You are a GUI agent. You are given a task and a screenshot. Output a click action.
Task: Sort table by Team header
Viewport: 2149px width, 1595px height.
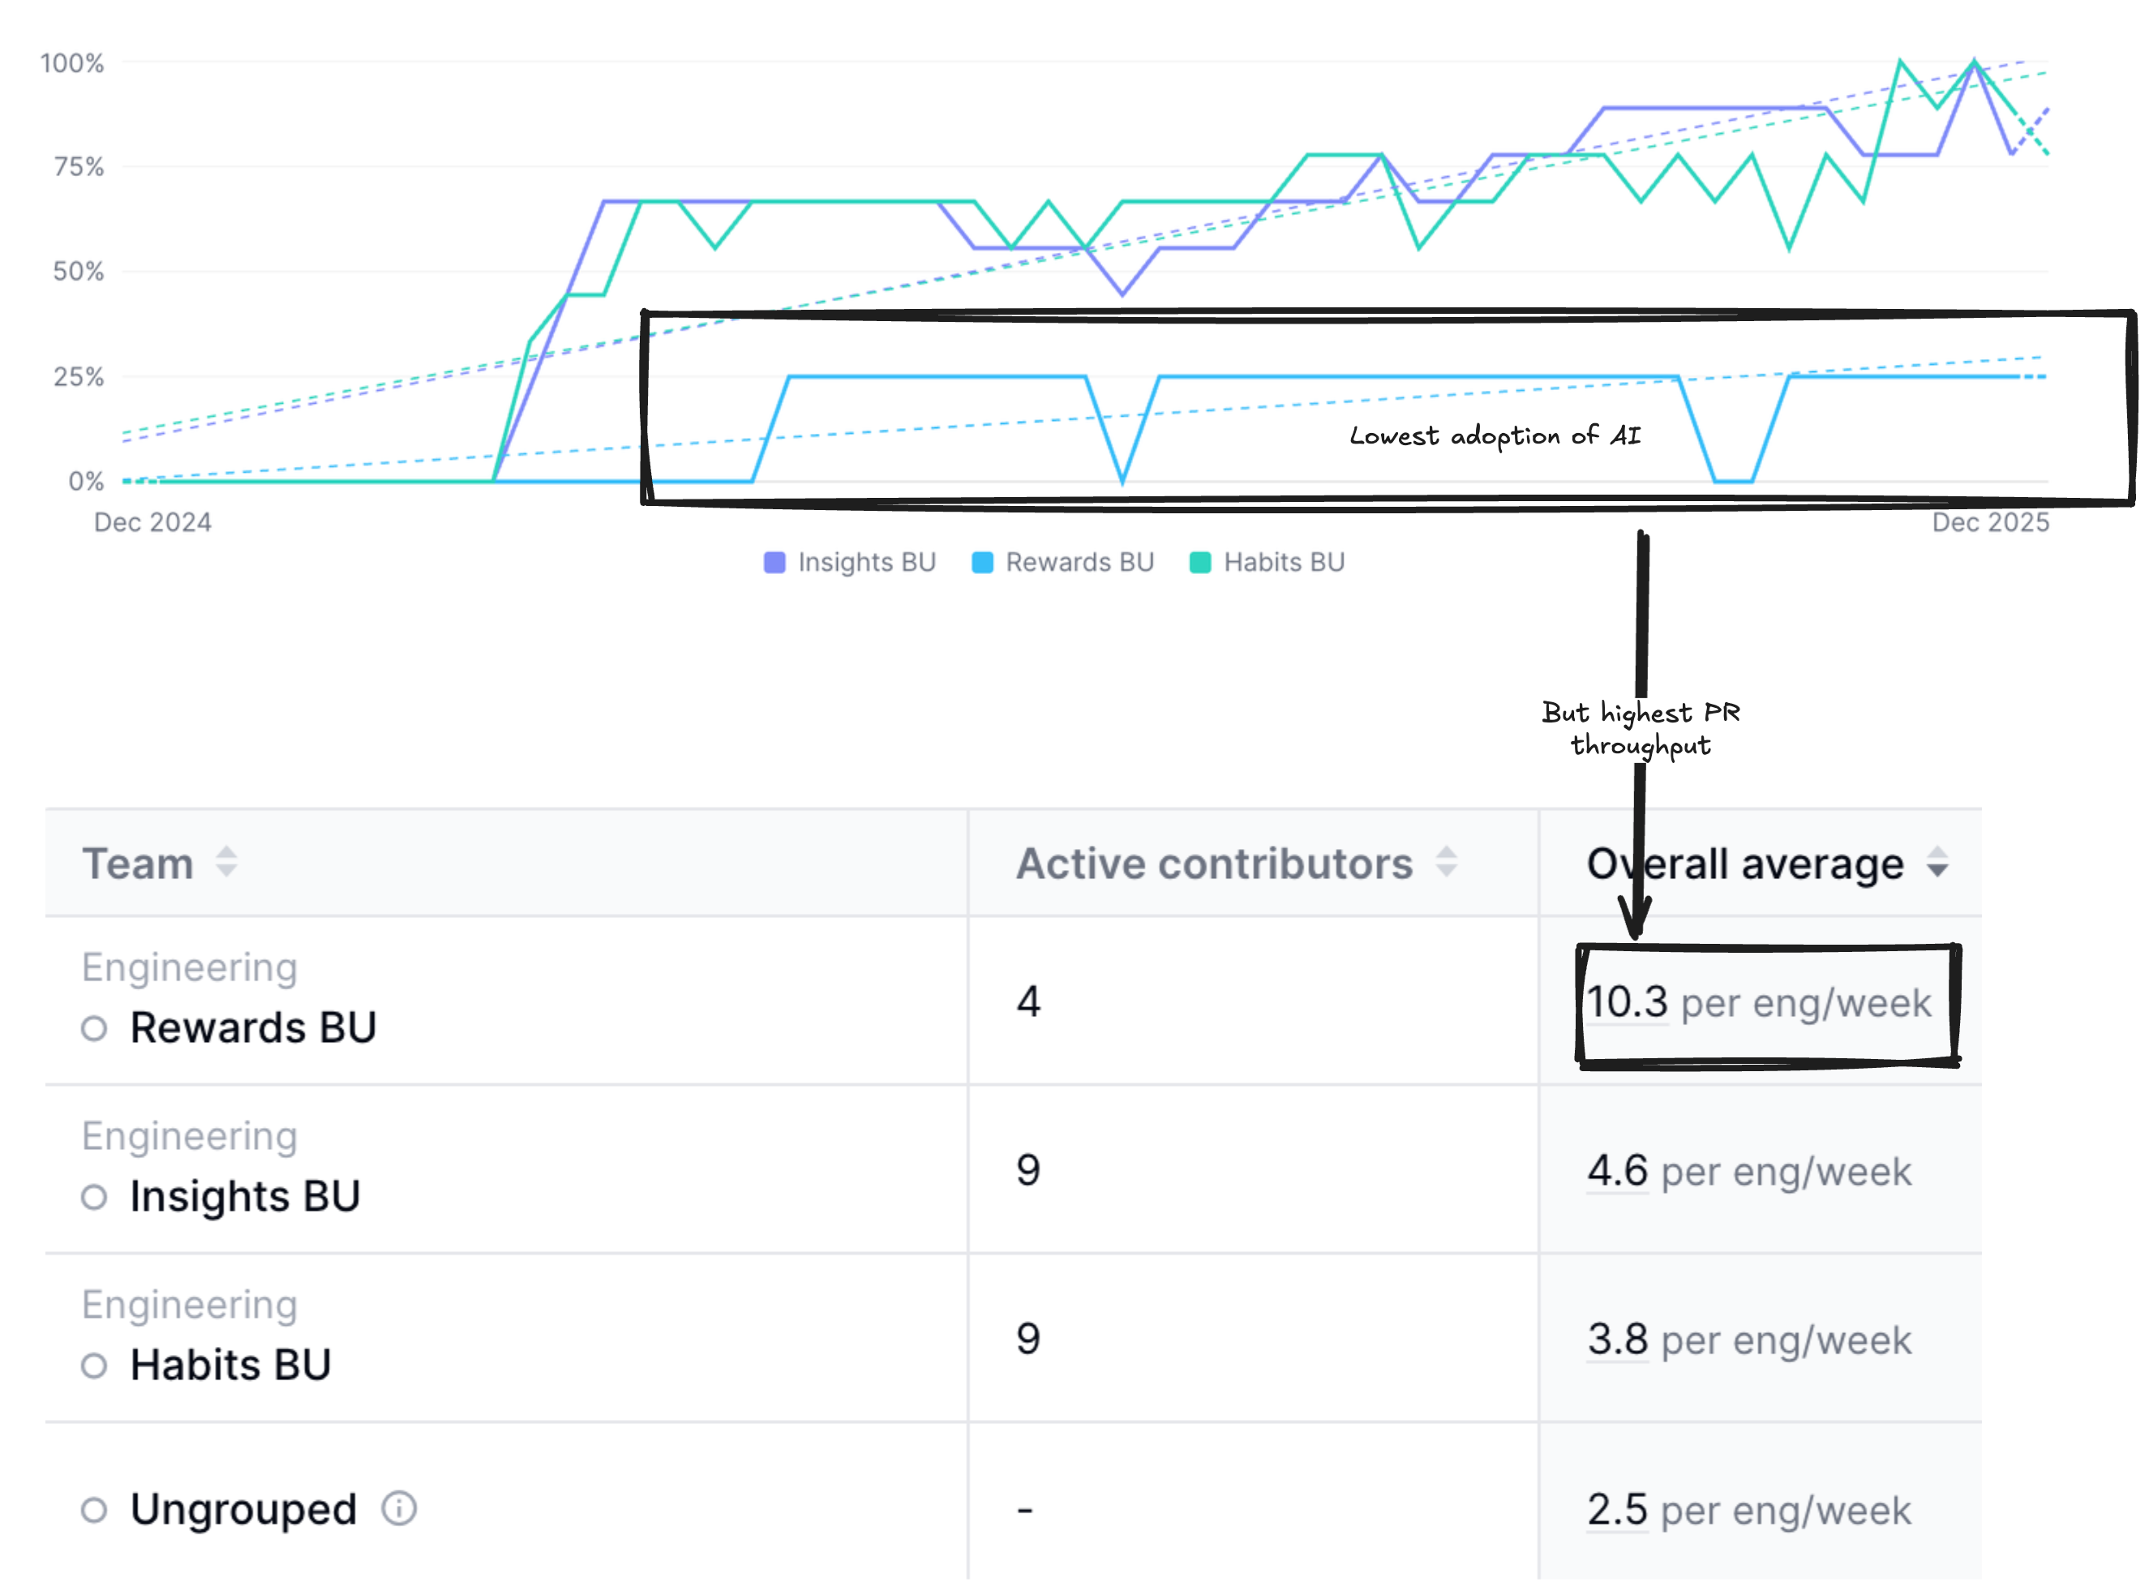pyautogui.click(x=138, y=863)
